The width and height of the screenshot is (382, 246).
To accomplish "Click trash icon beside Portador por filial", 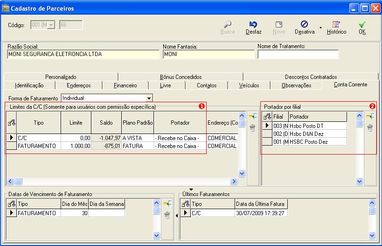I will [x=370, y=127].
